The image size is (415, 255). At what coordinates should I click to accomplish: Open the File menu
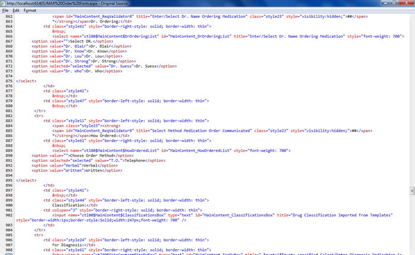point(5,11)
